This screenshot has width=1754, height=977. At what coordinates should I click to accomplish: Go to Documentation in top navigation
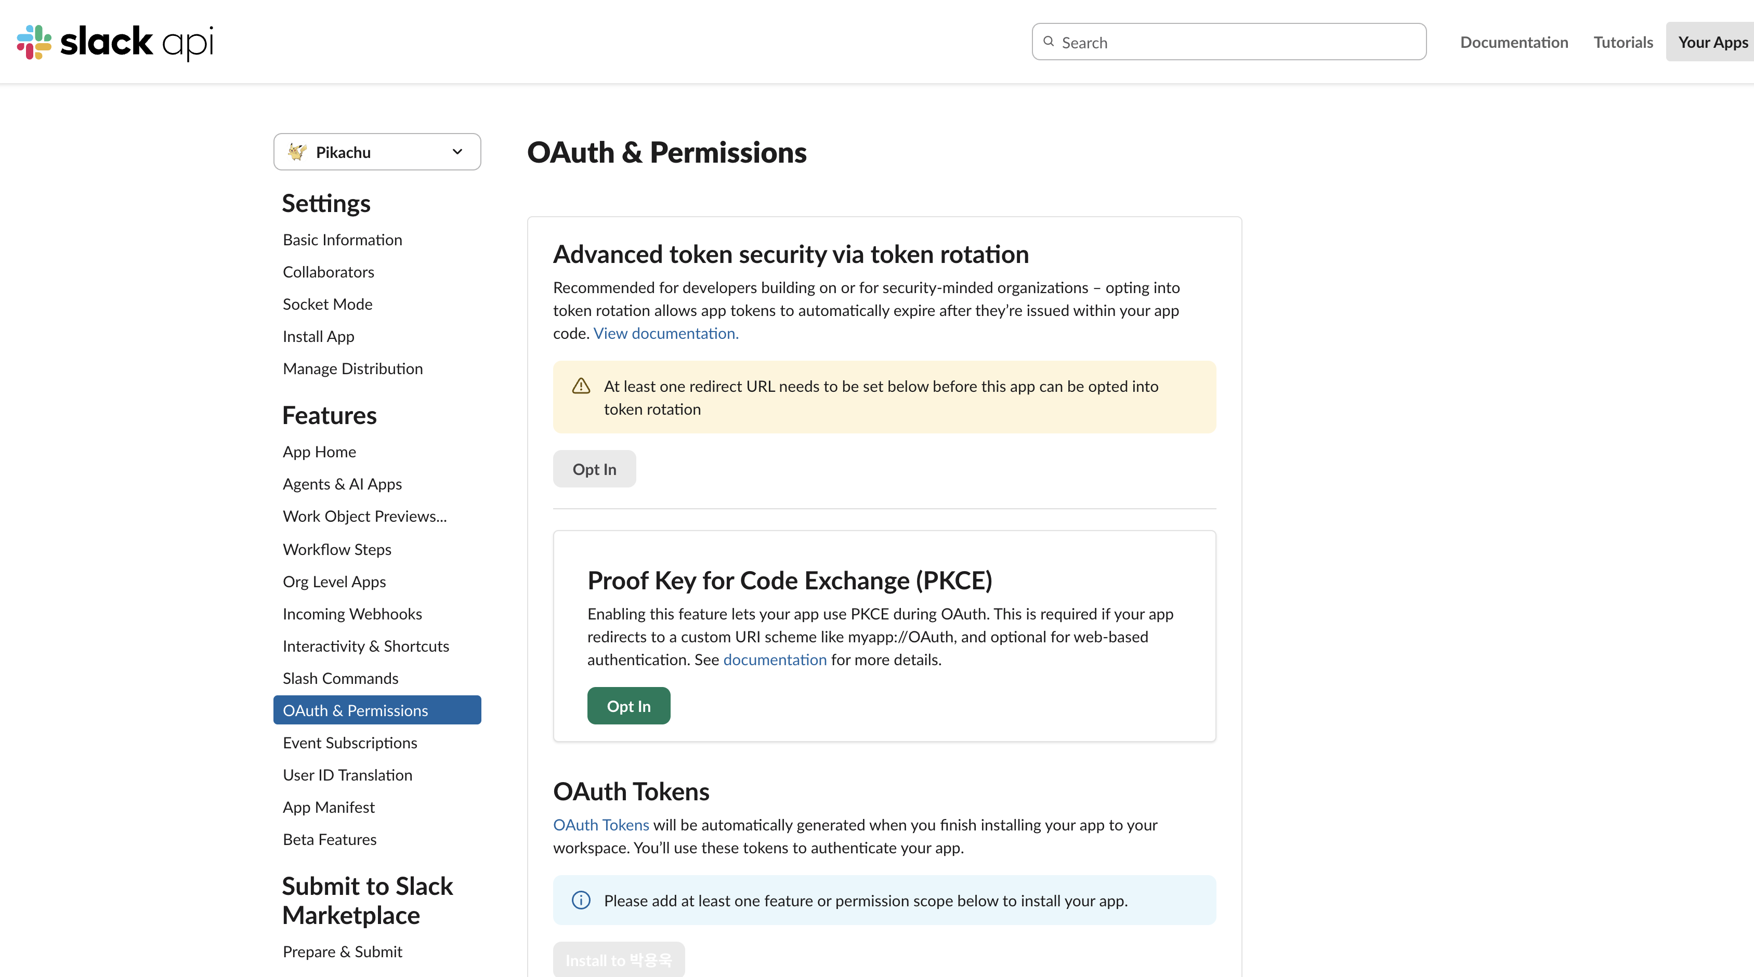(x=1514, y=42)
